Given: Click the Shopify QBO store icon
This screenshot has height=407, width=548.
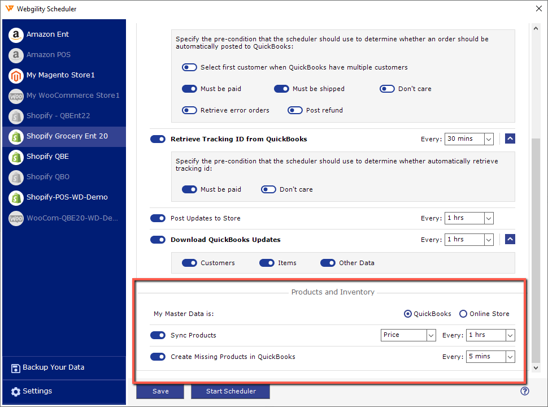Looking at the screenshot, I should 16,177.
